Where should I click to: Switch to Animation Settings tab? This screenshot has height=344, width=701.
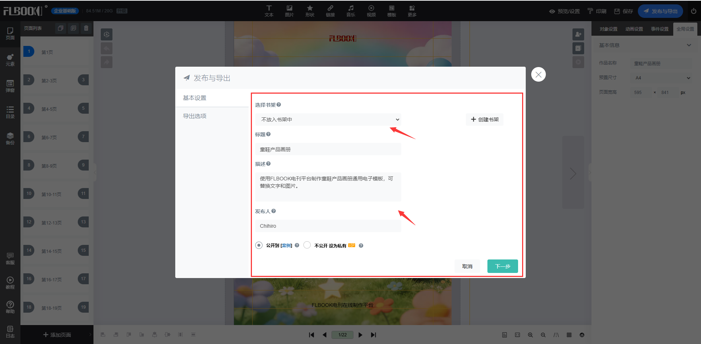tap(634, 29)
